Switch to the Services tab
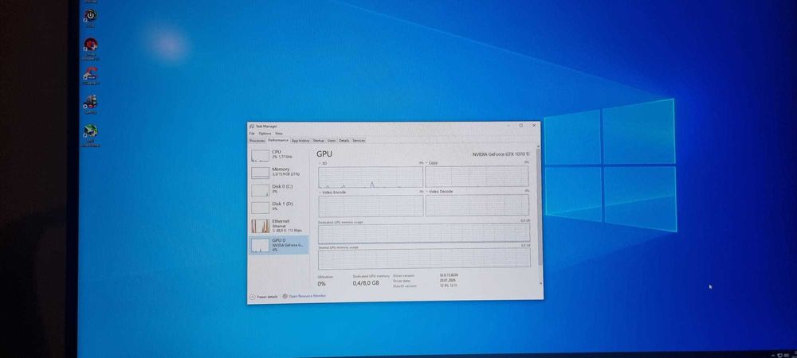Screen dimensions: 797x358 coord(359,141)
